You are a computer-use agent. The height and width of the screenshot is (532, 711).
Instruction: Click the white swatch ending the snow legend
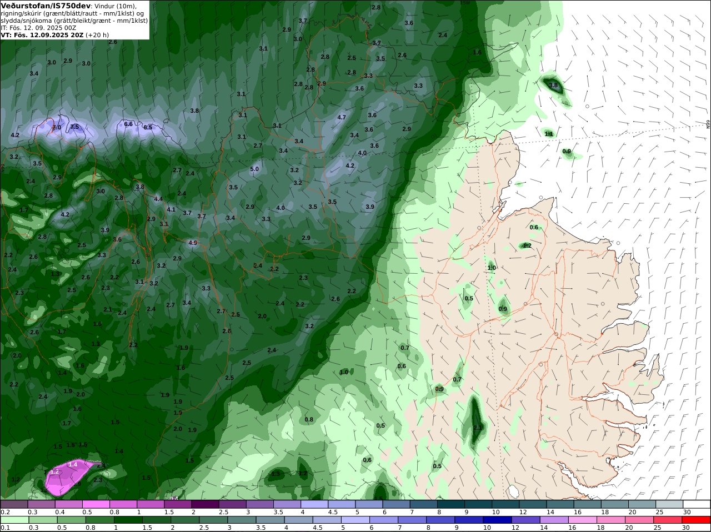[697, 504]
